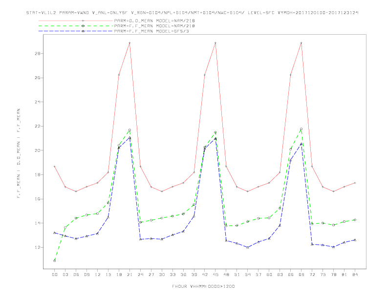Select the blue dashed legend line sample

pos(76,31)
